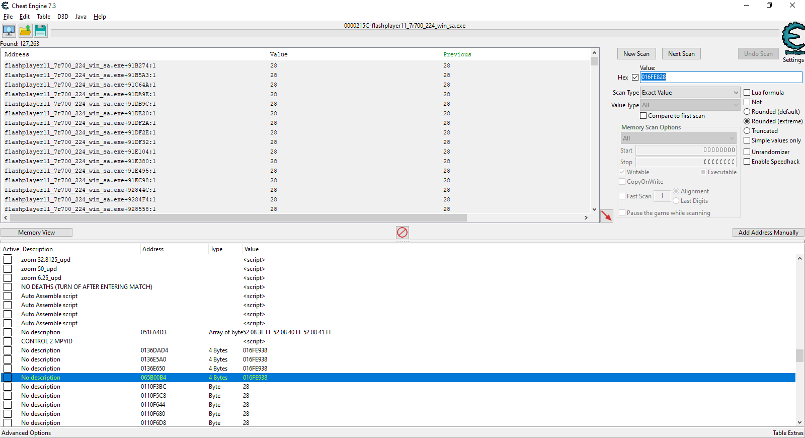Screen dimensions: 805x438
Task: Click the save table floppy disk icon
Action: (41, 31)
